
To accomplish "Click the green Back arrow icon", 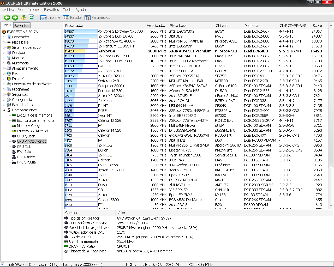I will pos(7,17).
